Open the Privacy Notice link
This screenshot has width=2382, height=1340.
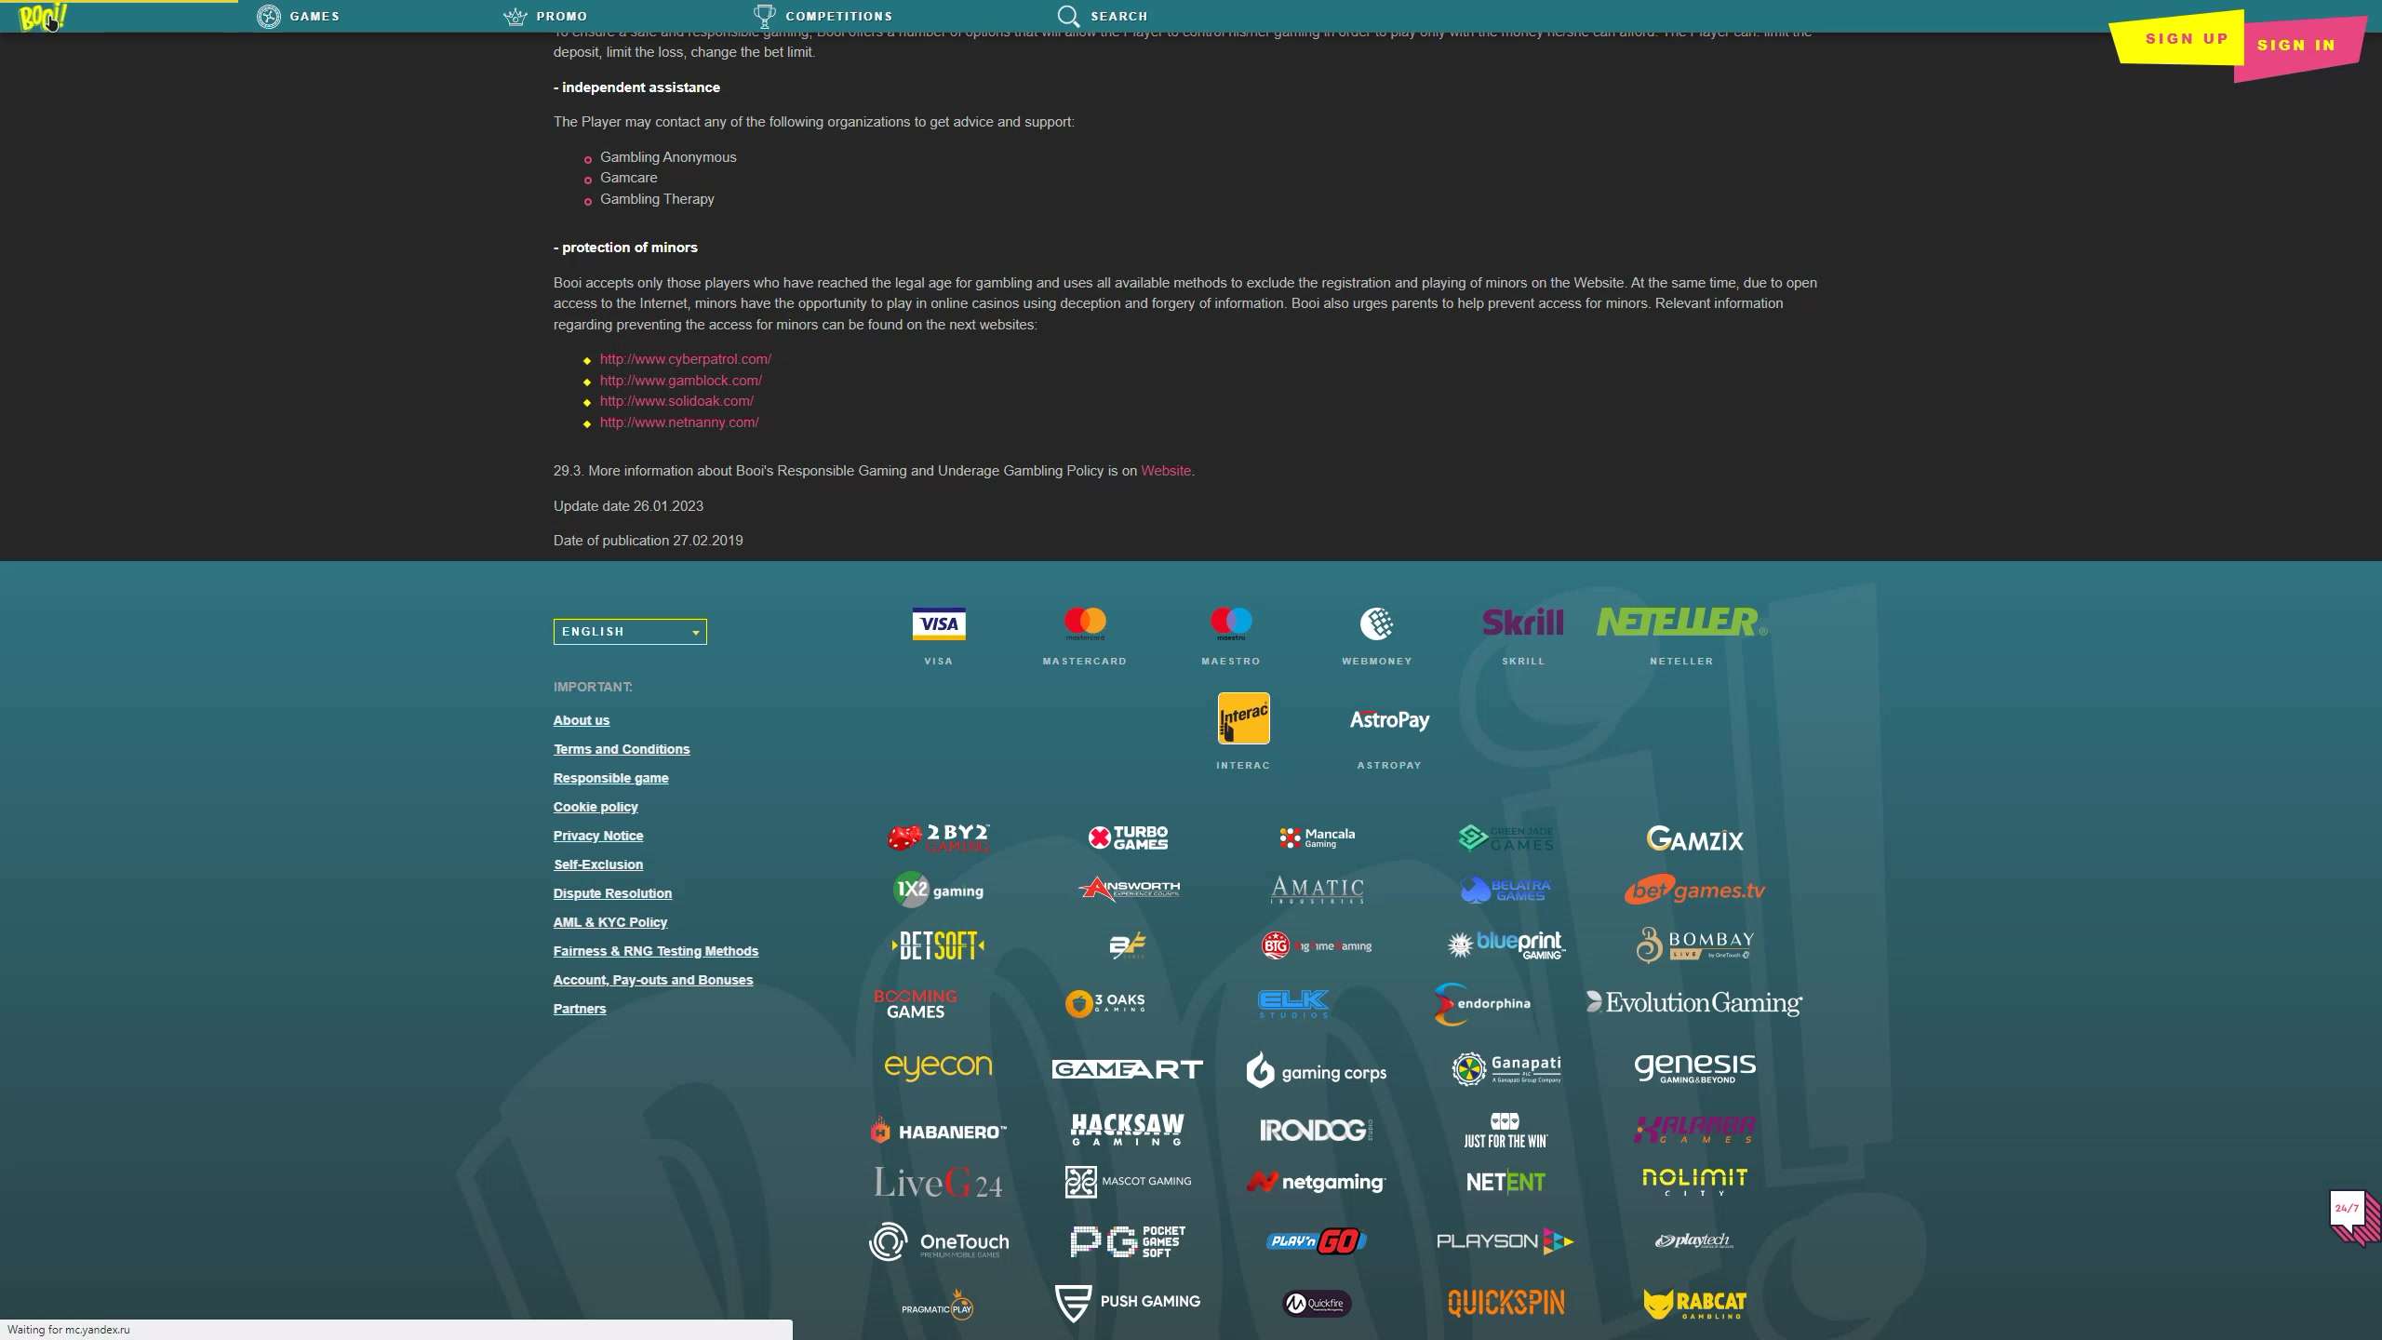click(x=598, y=836)
